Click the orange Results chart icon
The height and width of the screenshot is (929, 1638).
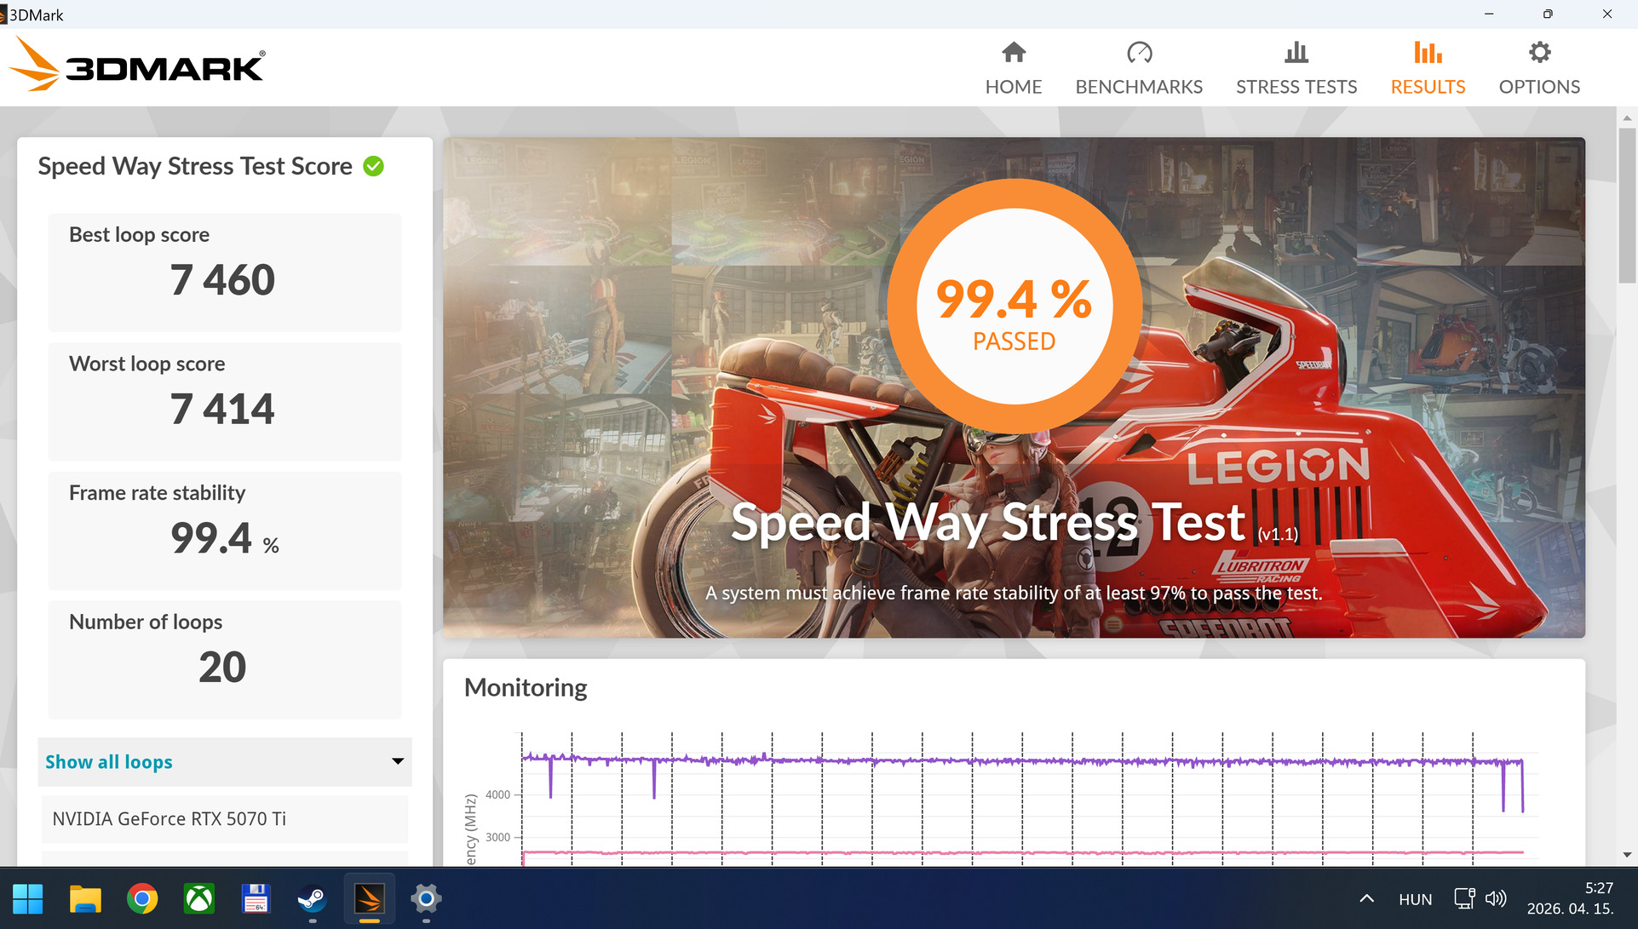coord(1428,53)
